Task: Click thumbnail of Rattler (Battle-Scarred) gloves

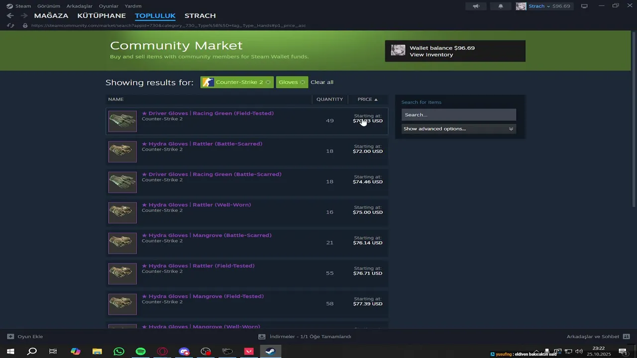Action: (122, 152)
